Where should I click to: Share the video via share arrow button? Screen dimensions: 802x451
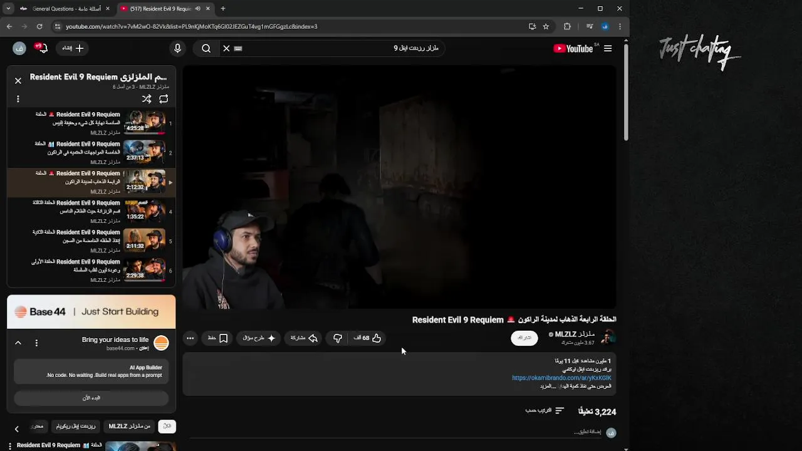(305, 338)
